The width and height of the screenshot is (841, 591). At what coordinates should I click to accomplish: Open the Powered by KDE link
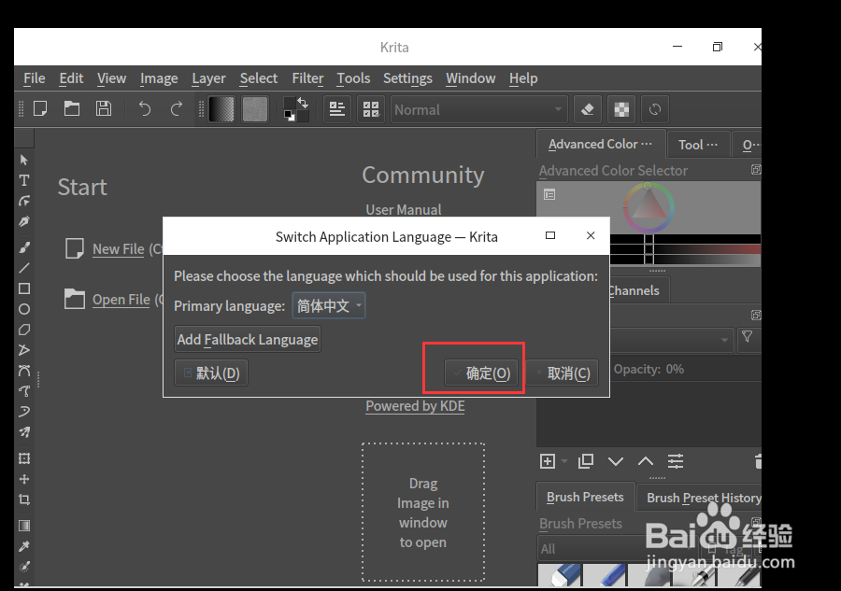(415, 406)
